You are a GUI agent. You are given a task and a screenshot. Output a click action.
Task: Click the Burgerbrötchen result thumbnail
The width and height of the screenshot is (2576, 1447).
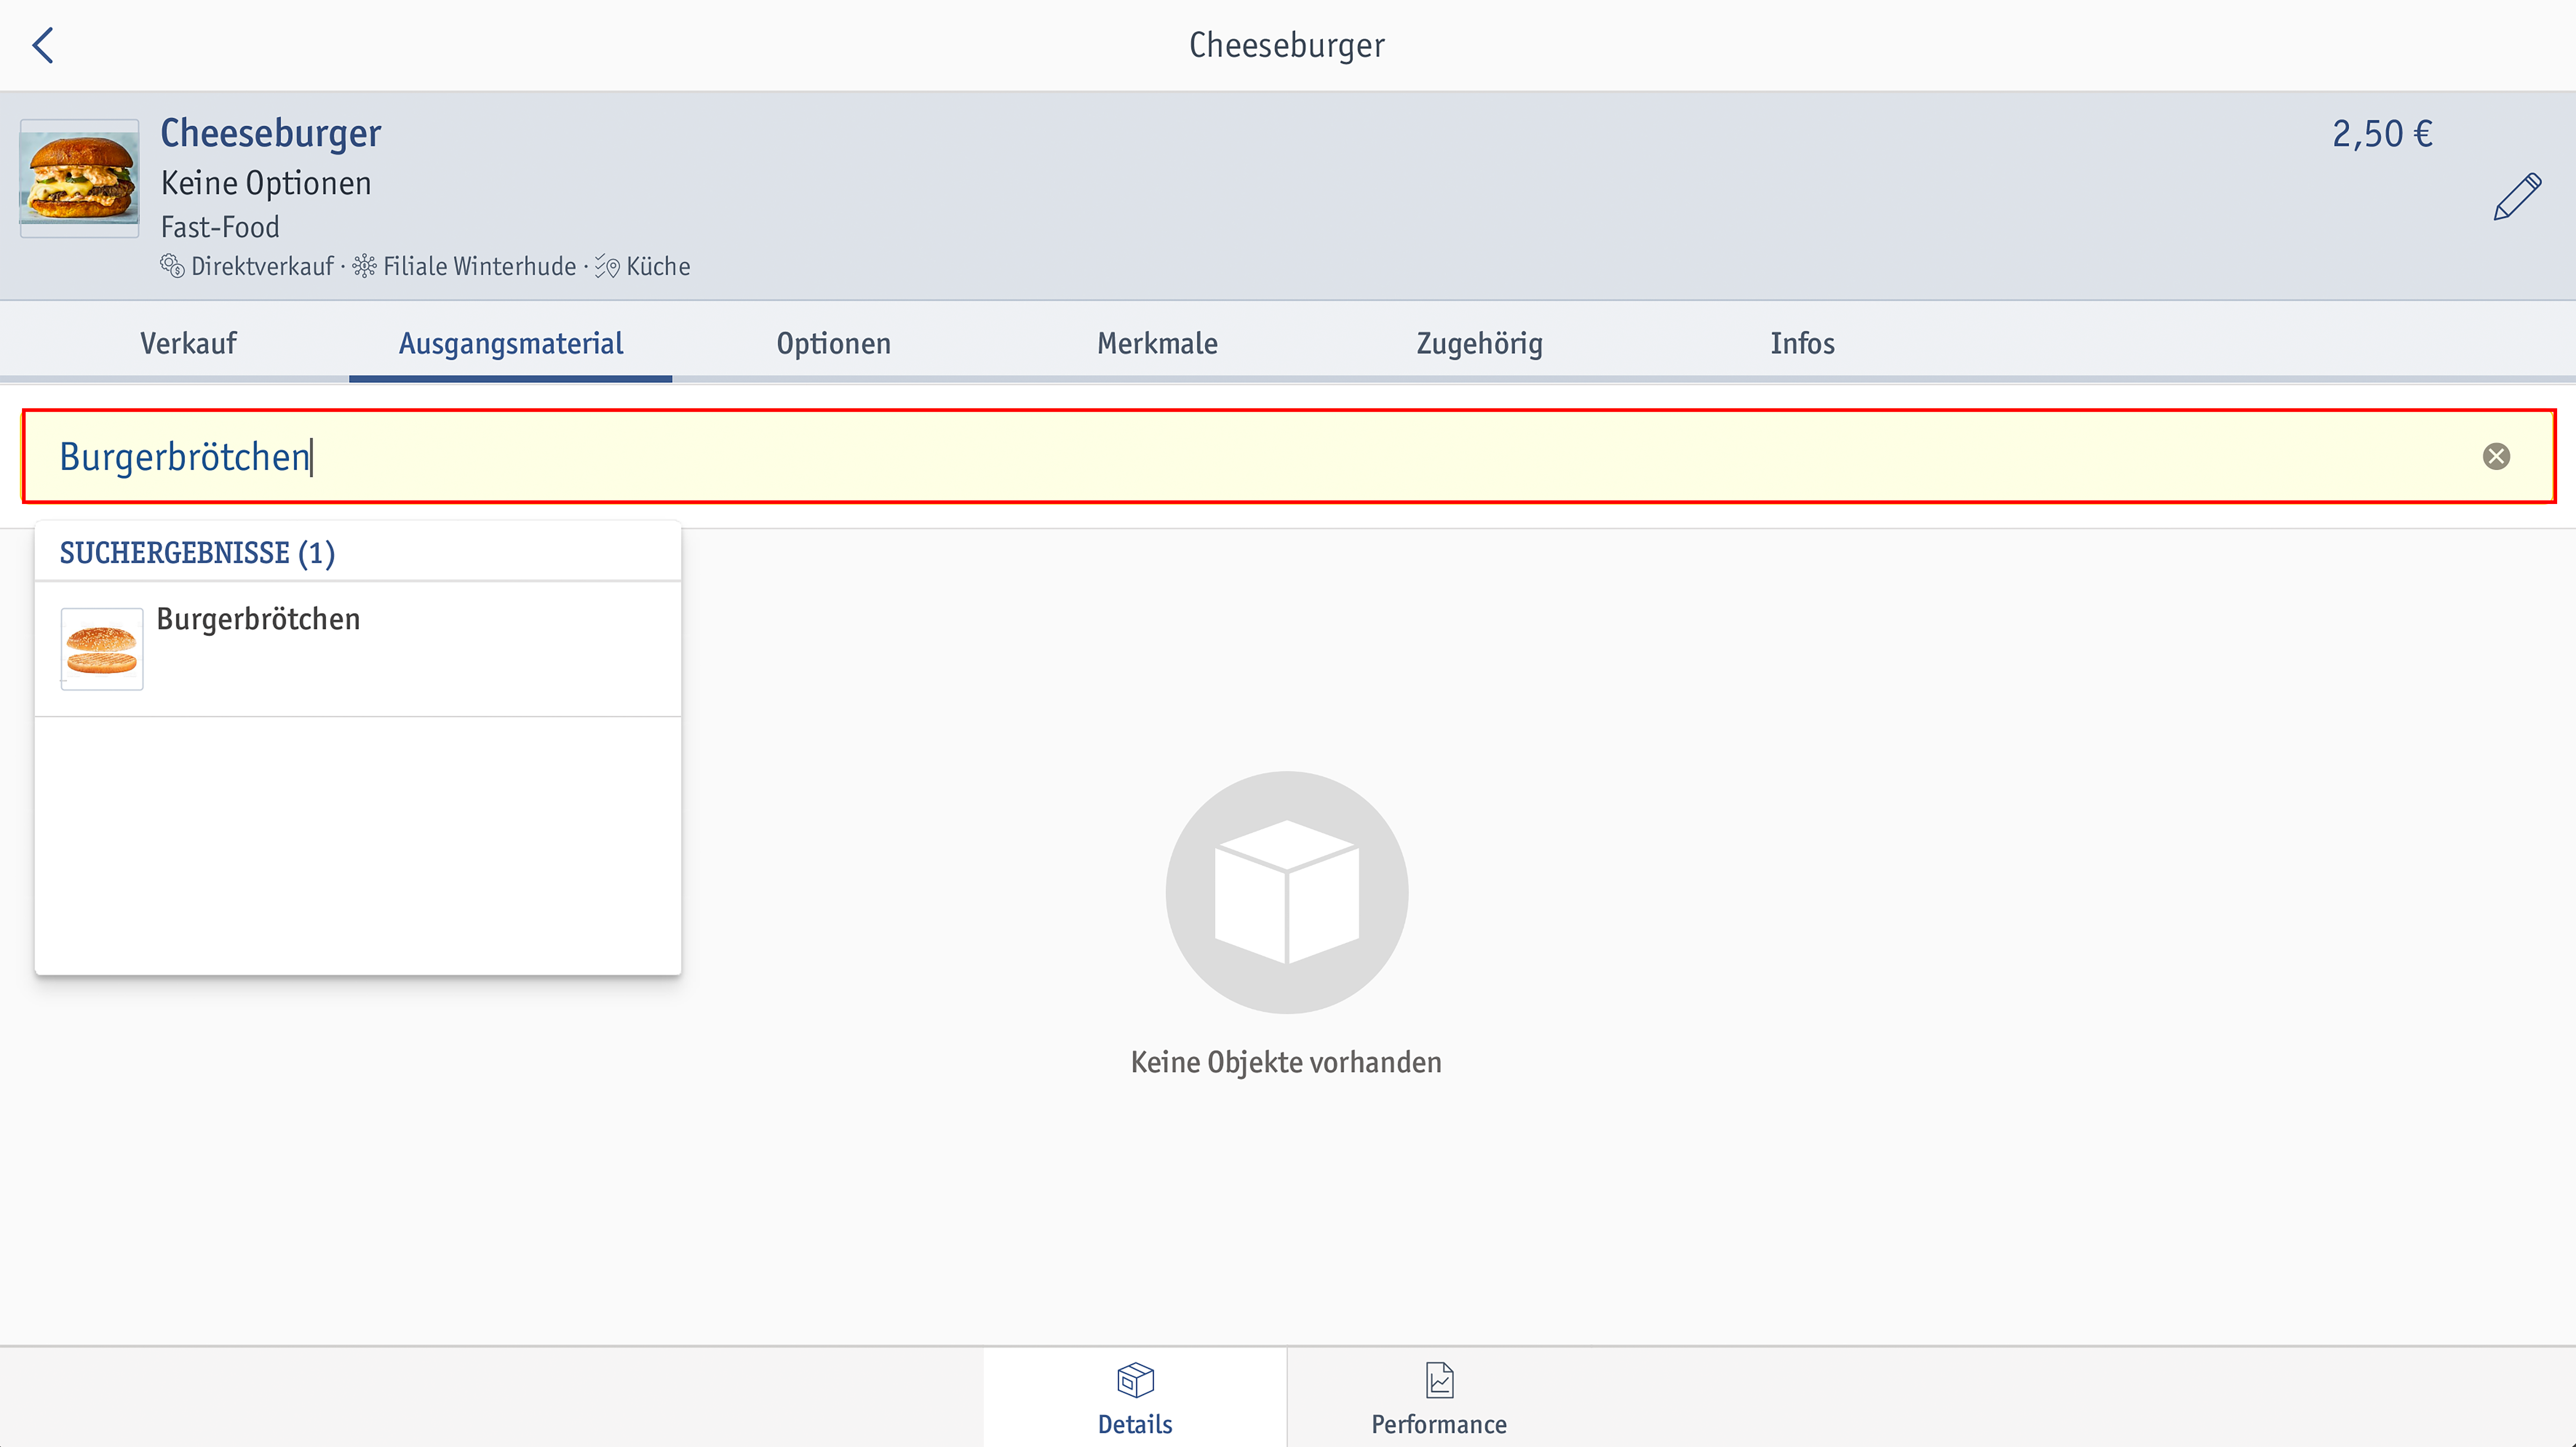pos(102,649)
